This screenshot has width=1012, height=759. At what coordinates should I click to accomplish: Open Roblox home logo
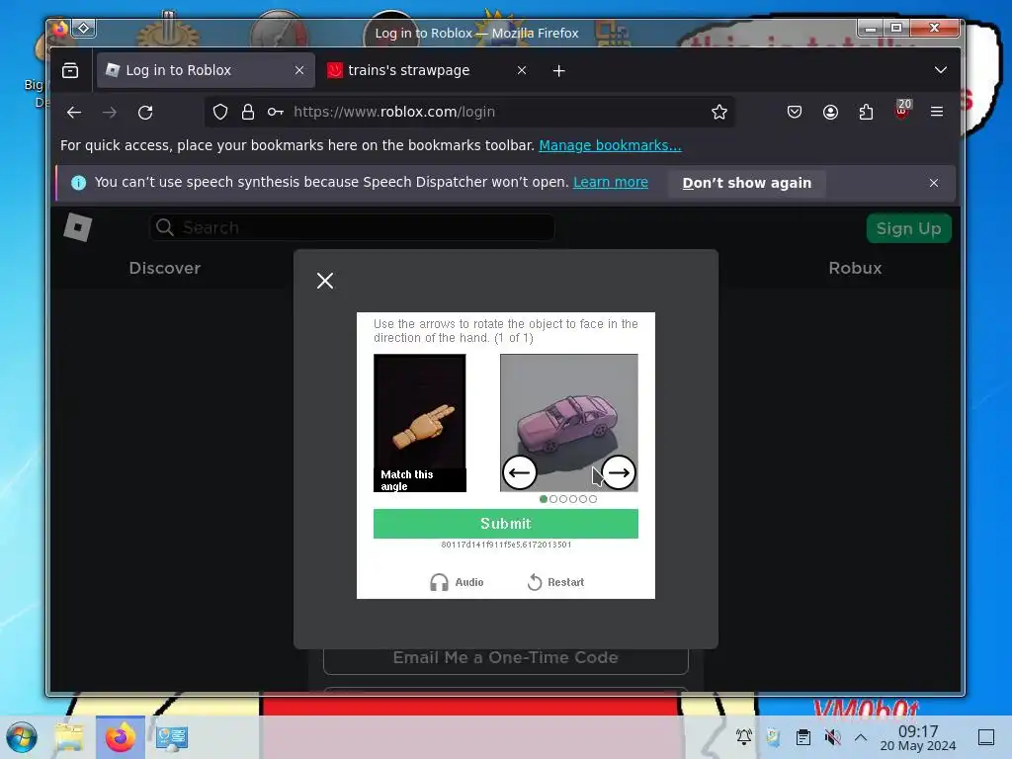[78, 227]
